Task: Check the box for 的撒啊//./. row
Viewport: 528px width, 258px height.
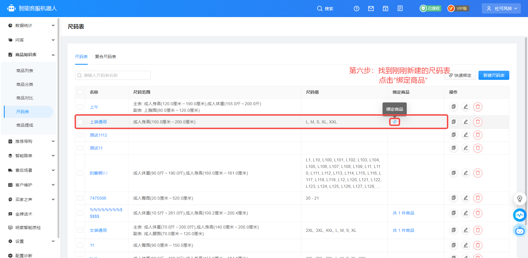Action: 80,173
